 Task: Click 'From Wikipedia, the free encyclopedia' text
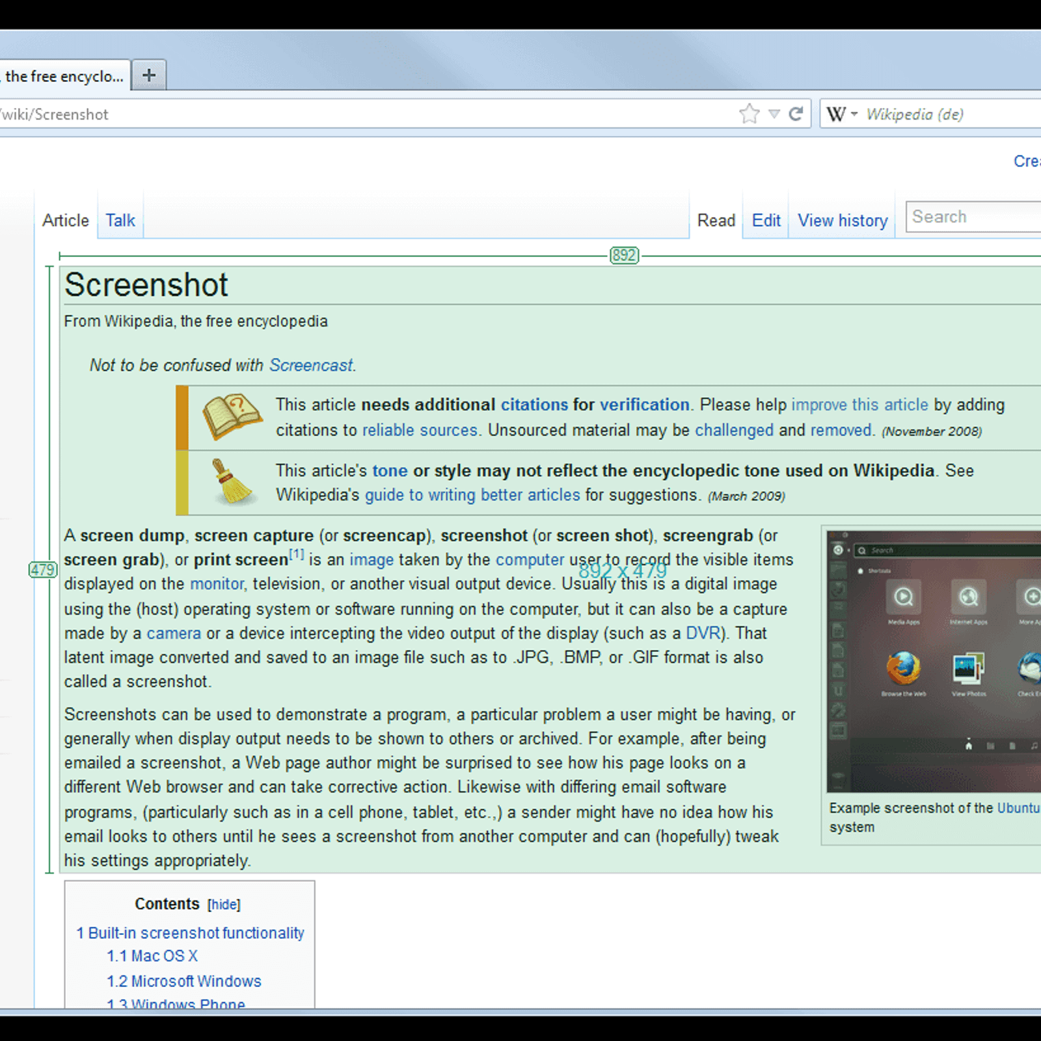pos(196,321)
